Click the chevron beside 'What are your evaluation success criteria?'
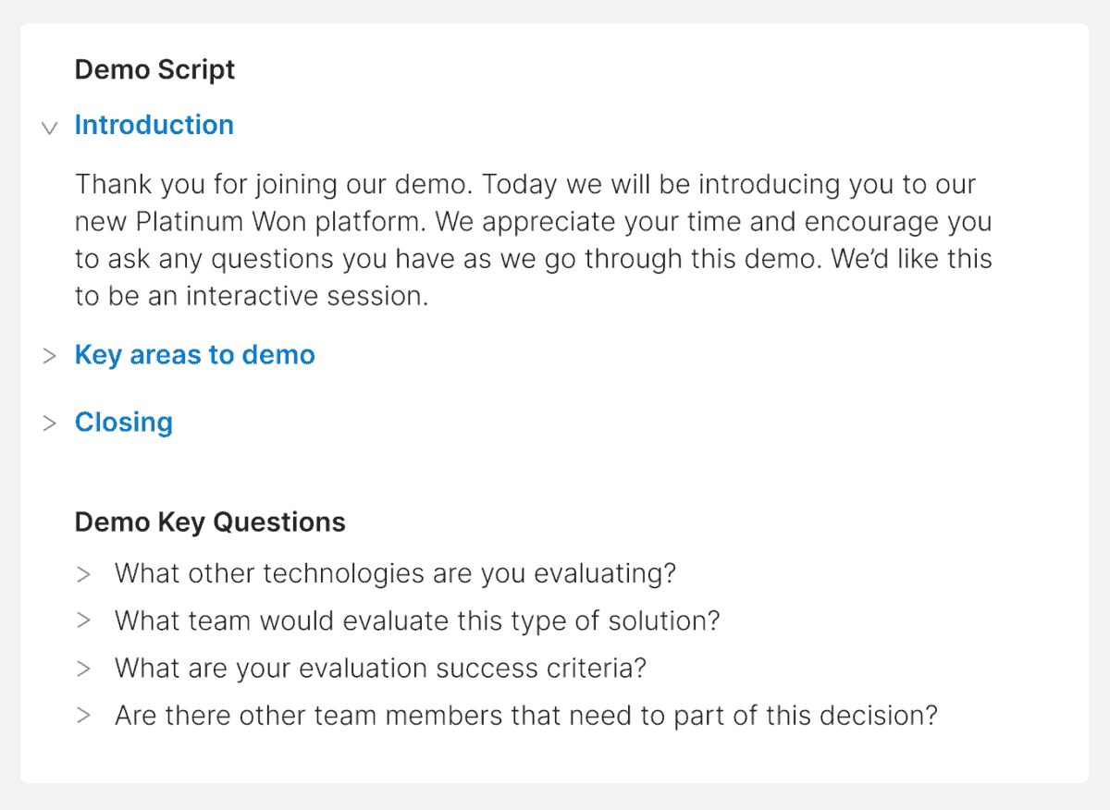Image resolution: width=1110 pixels, height=810 pixels. click(x=84, y=669)
